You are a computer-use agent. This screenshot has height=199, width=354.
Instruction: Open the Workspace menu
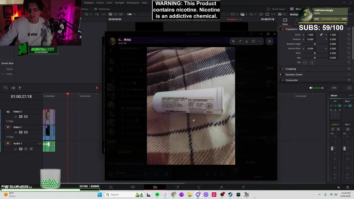(133, 2)
